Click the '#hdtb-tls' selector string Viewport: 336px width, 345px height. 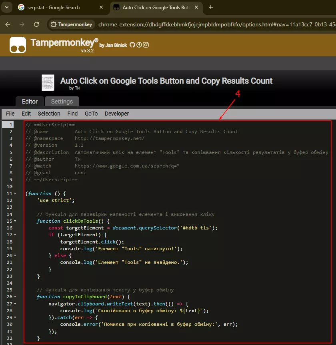click(x=196, y=228)
